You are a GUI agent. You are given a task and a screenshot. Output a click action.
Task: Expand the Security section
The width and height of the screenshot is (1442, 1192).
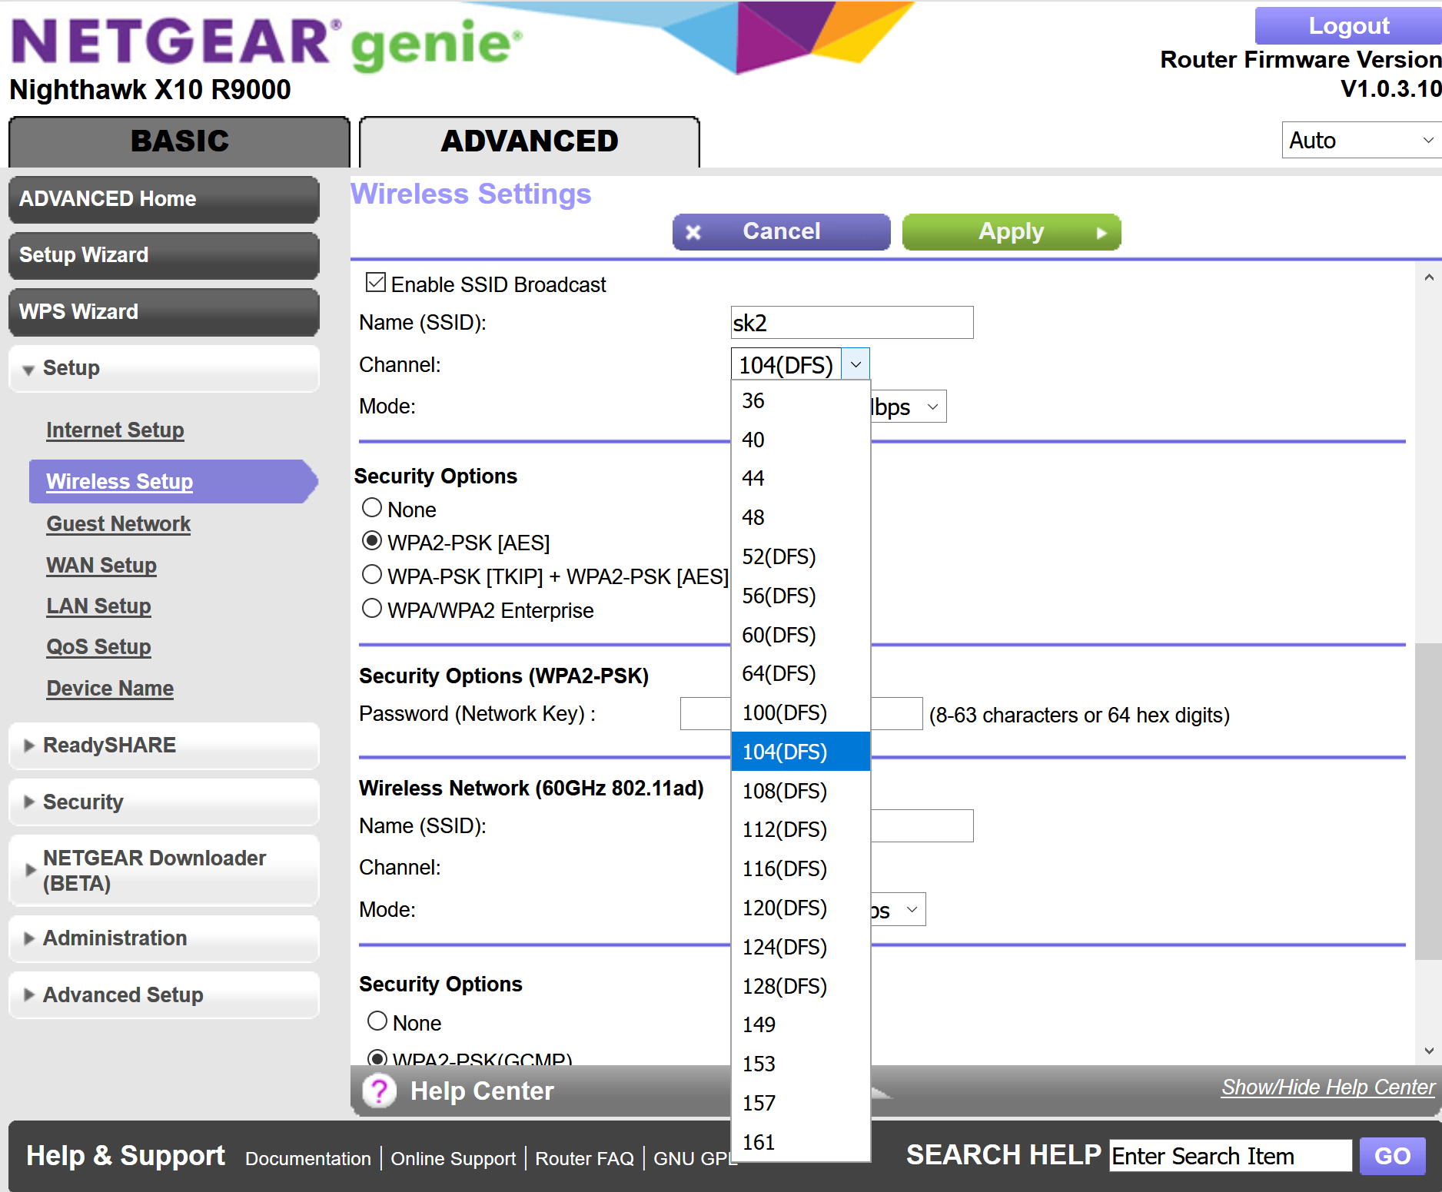point(164,802)
